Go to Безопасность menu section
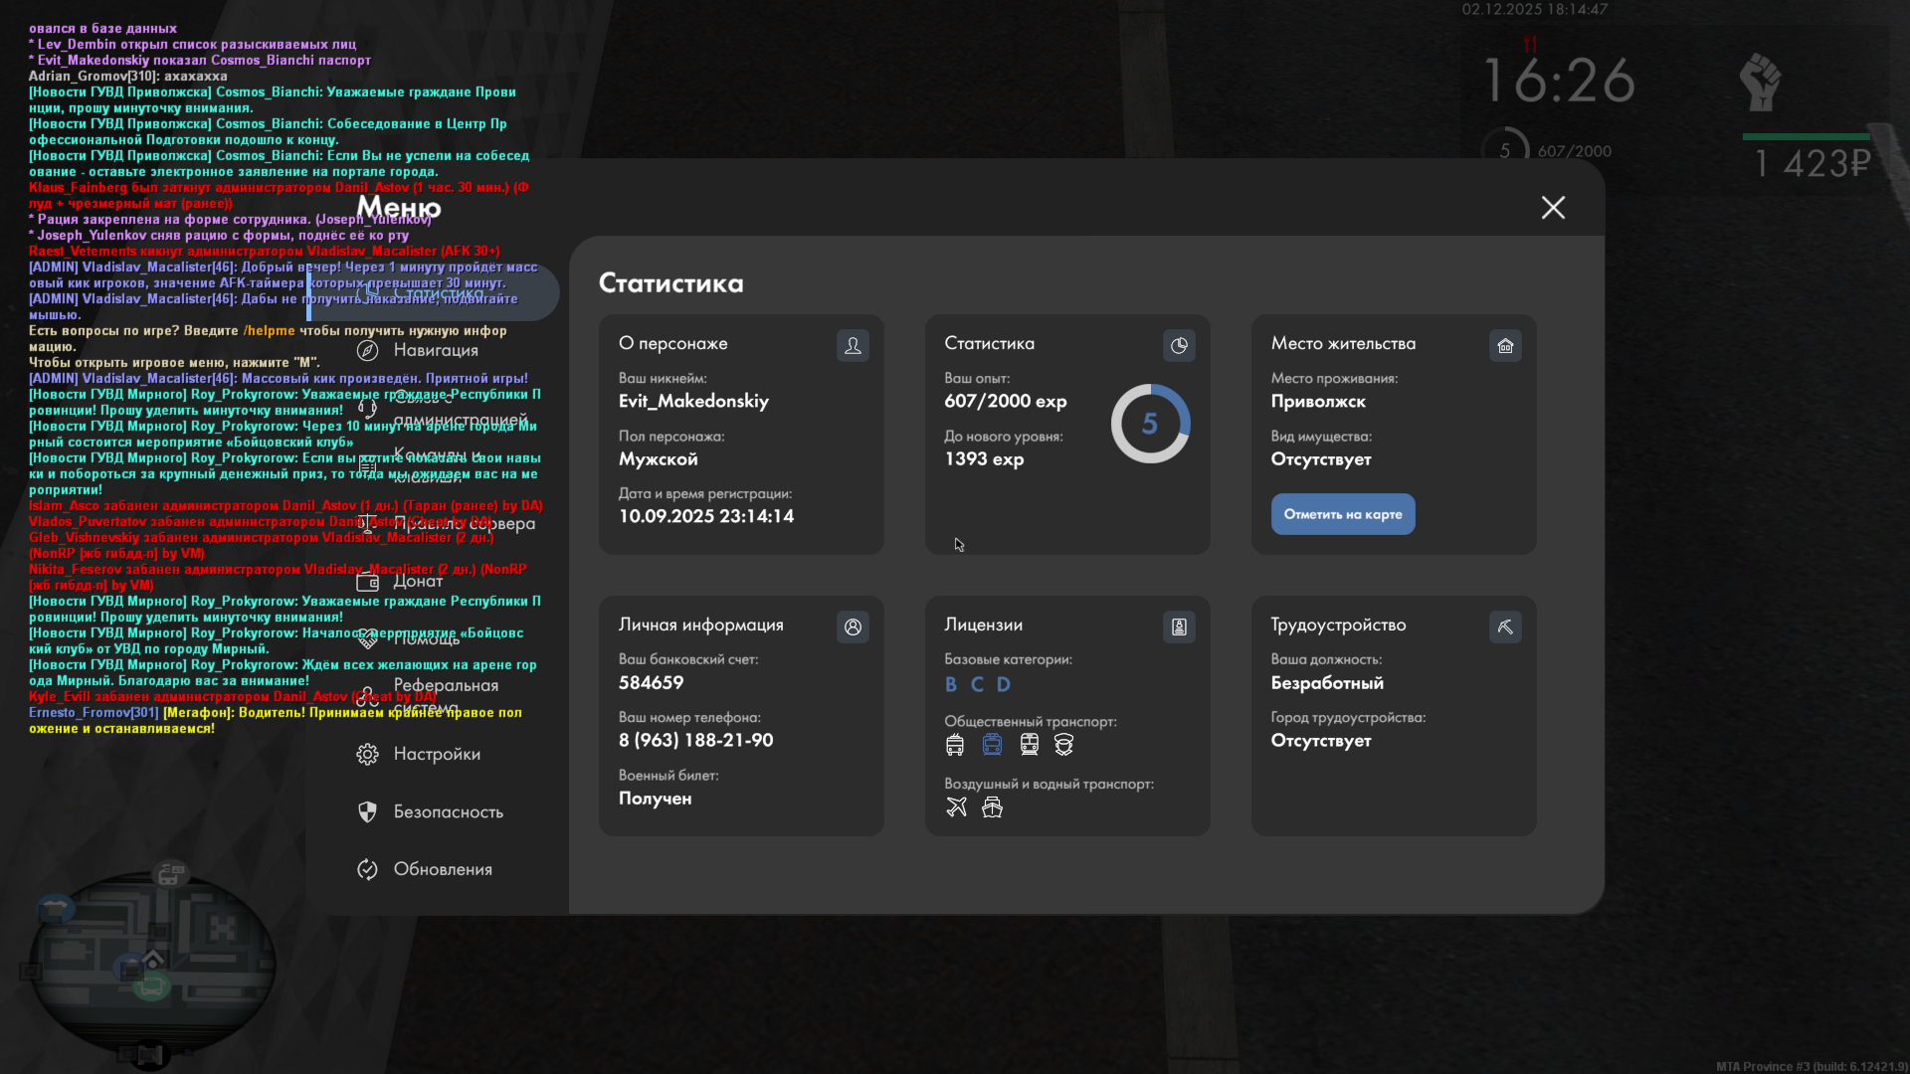This screenshot has height=1074, width=1910. click(x=448, y=811)
